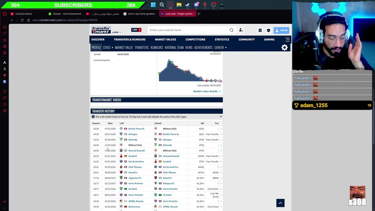Click the search magnifier in Transfermarkt

231,30
